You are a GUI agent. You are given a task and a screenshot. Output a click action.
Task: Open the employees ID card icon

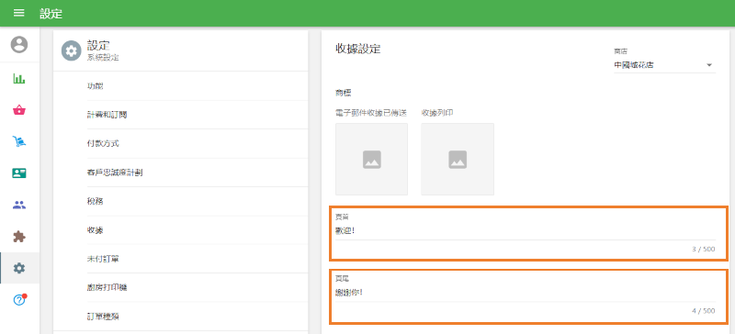click(x=19, y=173)
